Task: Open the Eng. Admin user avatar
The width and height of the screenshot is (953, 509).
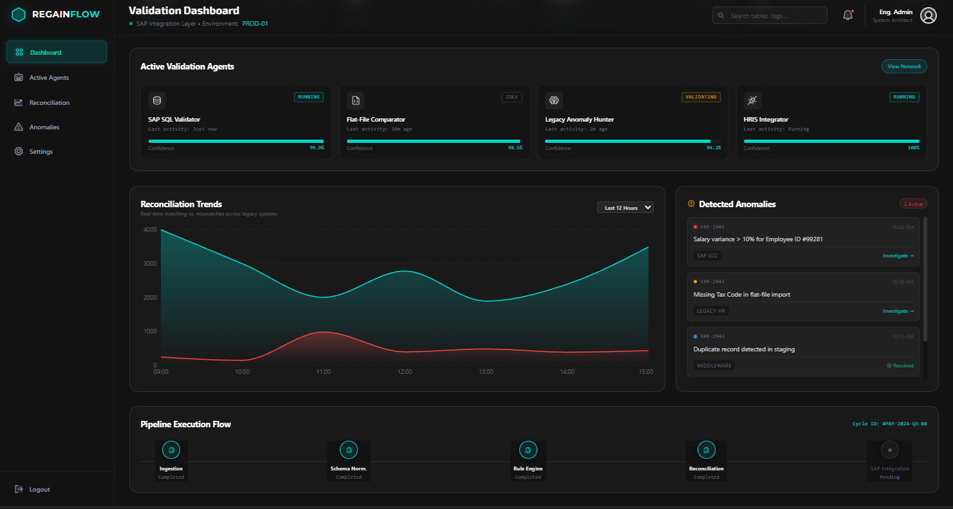Action: [x=928, y=15]
